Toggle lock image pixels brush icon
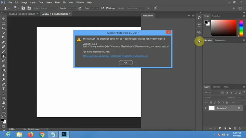 tap(215, 102)
